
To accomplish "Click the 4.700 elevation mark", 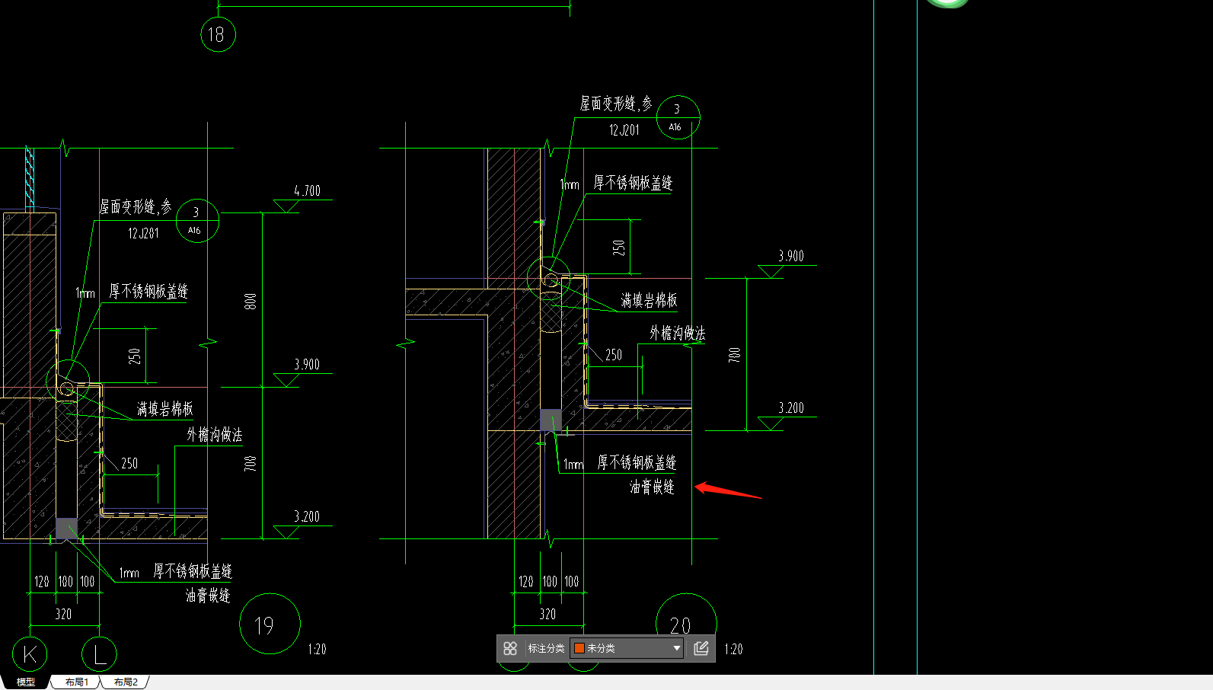I will [307, 191].
